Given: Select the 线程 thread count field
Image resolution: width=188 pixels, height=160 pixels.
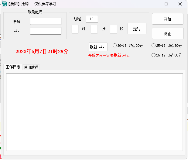Looking at the screenshot, I should tap(92, 19).
